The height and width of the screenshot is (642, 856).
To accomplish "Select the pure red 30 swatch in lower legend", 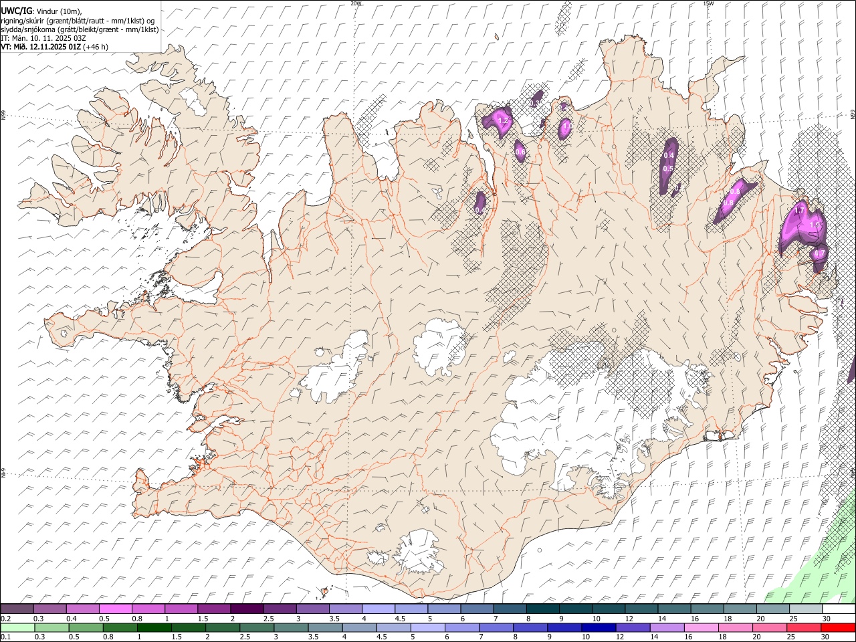I will (837, 627).
